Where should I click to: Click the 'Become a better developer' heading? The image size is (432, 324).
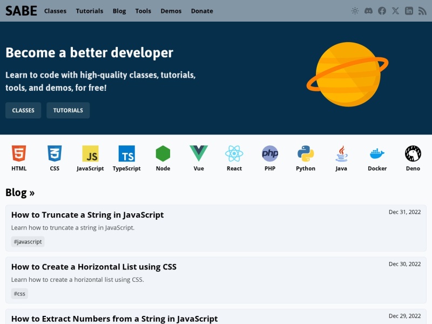[89, 52]
